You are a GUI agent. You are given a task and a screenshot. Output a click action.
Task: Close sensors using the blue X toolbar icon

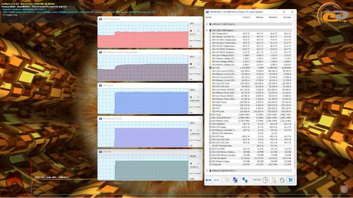[x=291, y=180]
